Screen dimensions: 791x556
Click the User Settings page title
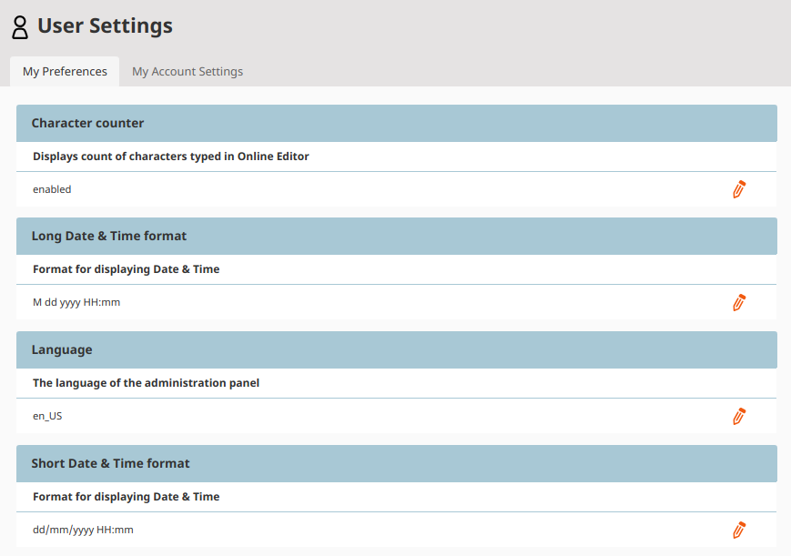click(x=106, y=26)
